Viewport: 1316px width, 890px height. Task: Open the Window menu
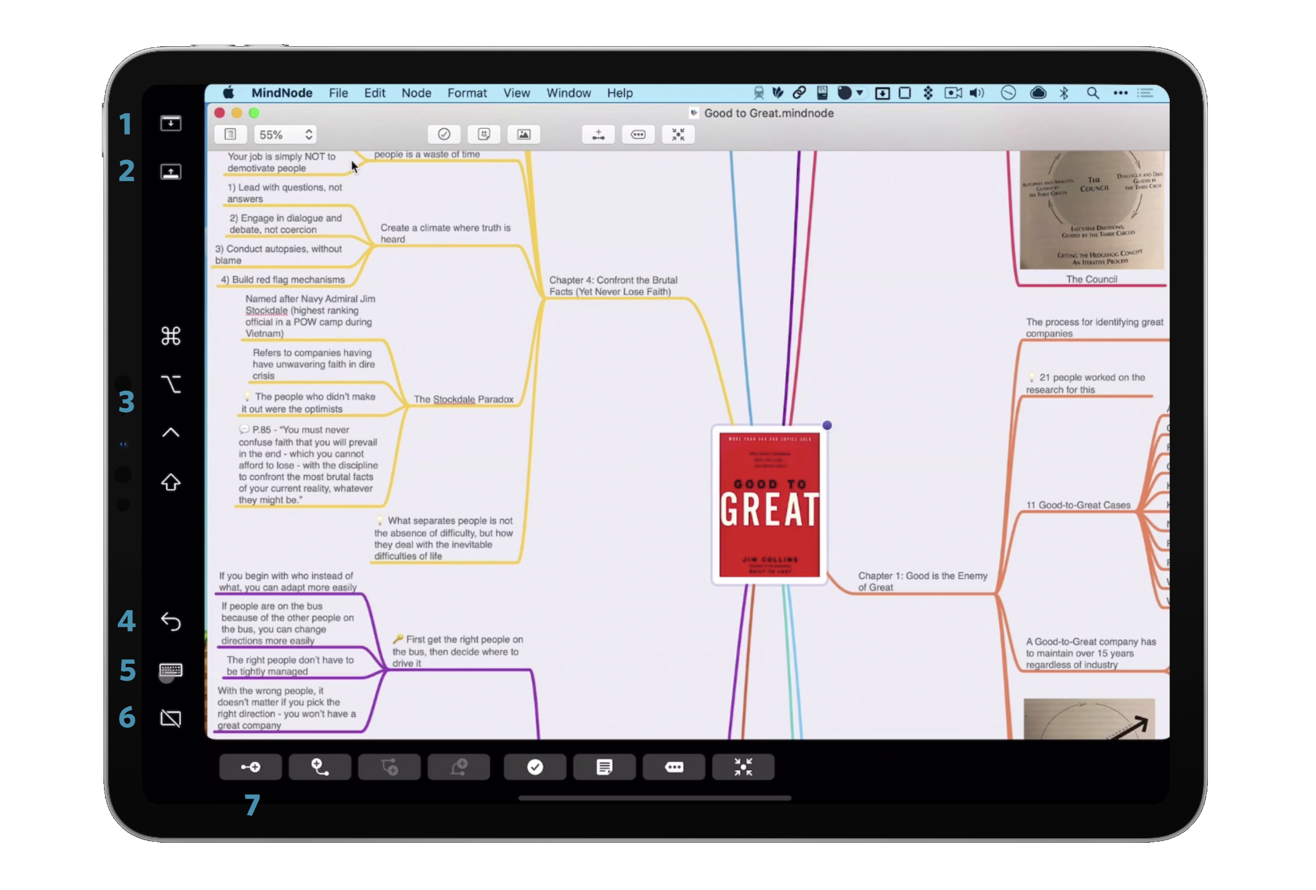click(x=569, y=93)
